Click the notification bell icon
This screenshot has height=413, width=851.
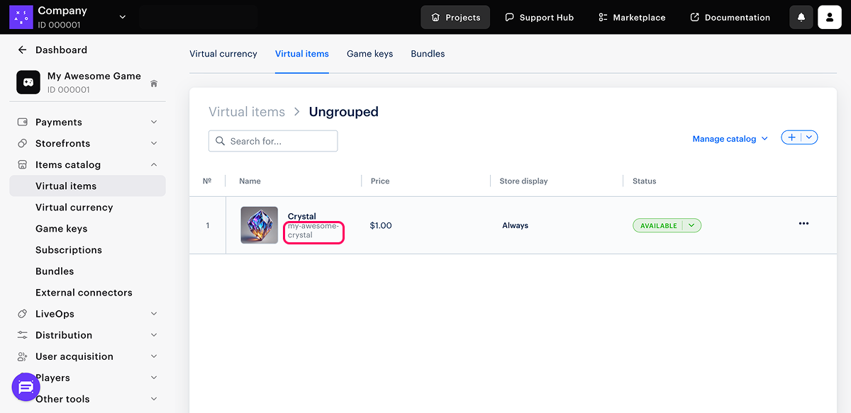pos(801,17)
